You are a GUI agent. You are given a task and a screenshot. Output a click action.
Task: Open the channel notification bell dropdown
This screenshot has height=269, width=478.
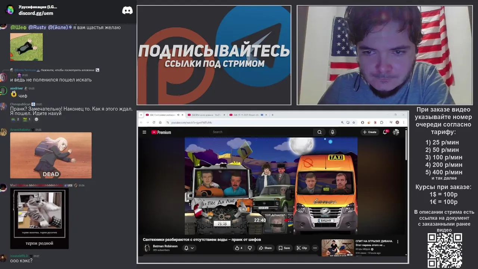pos(189,248)
